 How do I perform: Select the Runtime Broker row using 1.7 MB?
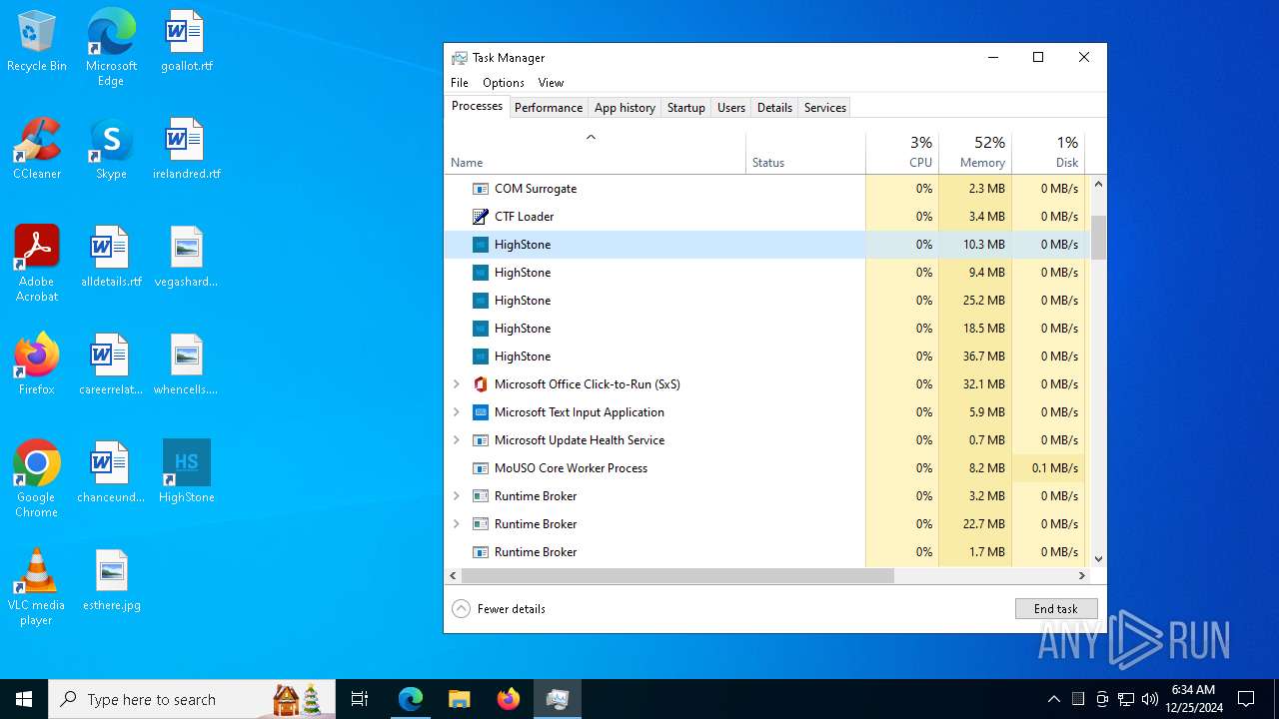767,552
